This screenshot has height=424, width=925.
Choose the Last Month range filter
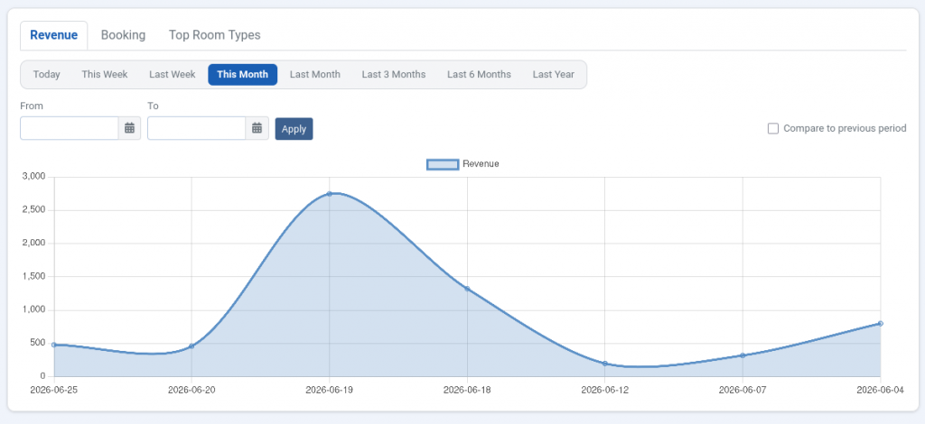315,75
